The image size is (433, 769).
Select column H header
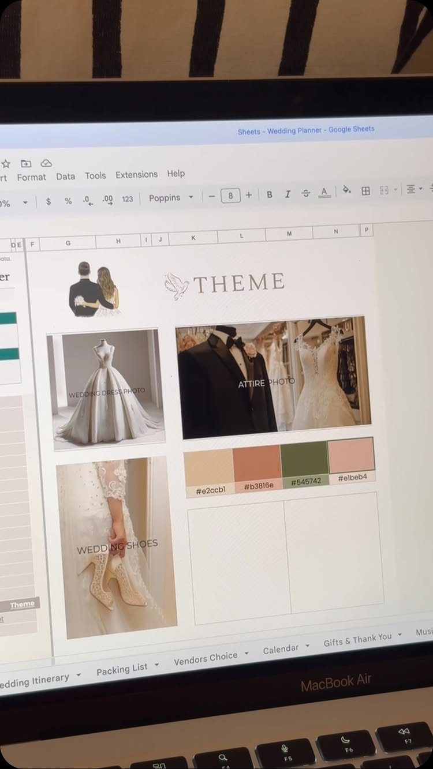[x=118, y=241]
